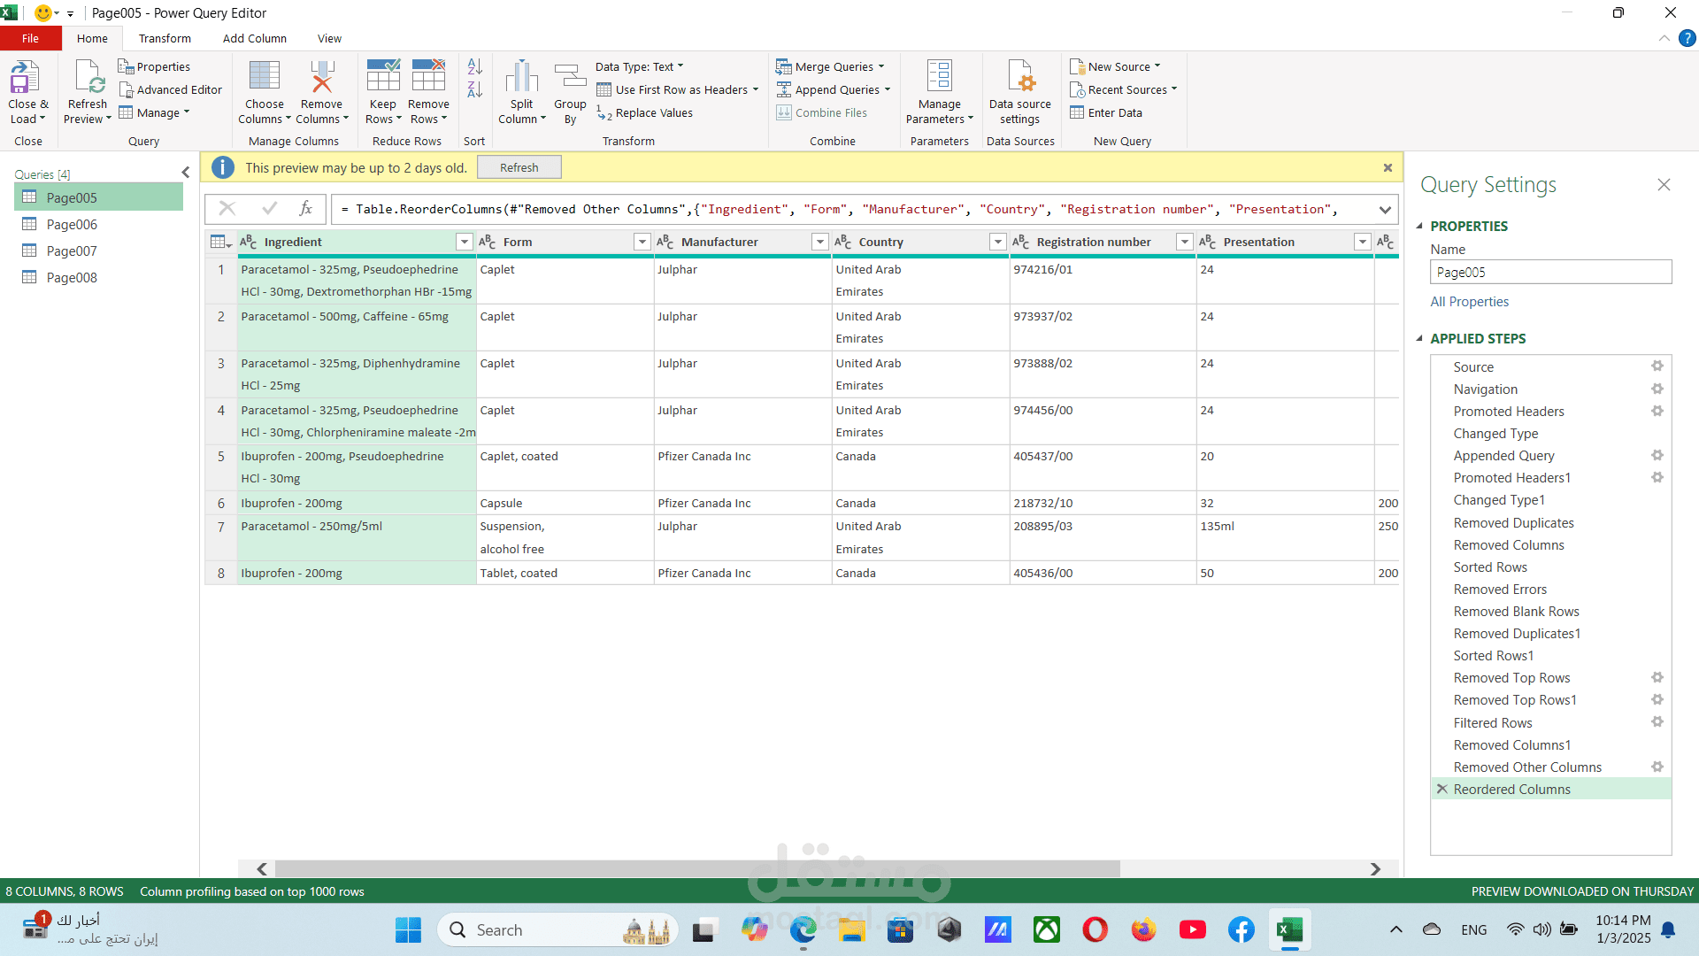Screen dimensions: 1699x956
Task: Click the Split Column icon
Action: tap(521, 76)
